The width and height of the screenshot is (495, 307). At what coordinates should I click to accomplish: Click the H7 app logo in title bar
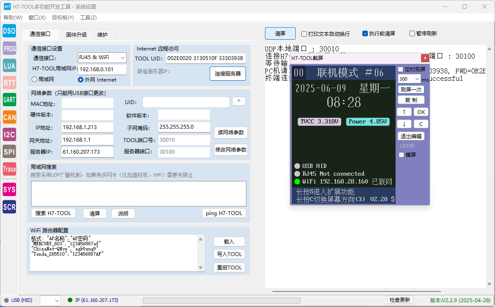[x=7, y=6]
